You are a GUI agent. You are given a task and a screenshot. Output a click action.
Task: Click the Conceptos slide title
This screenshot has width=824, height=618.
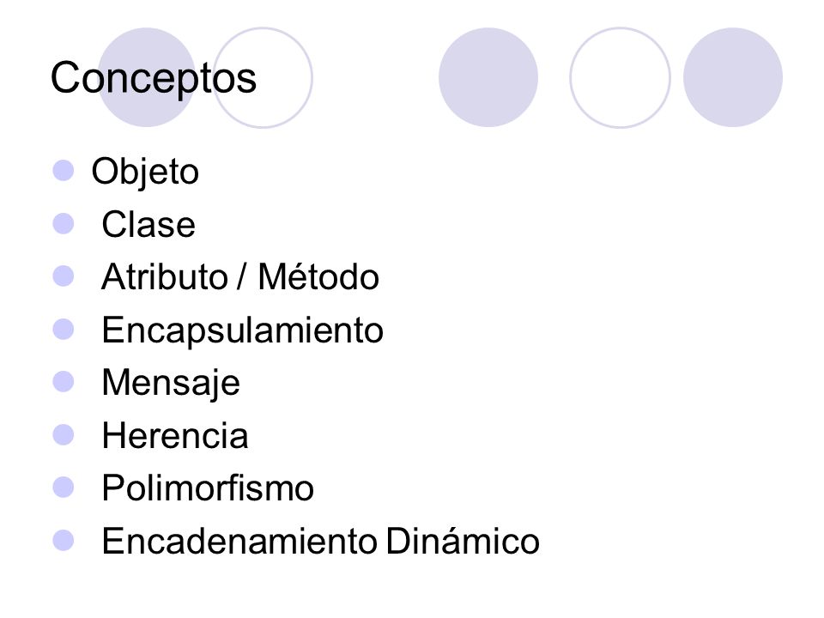tap(154, 79)
